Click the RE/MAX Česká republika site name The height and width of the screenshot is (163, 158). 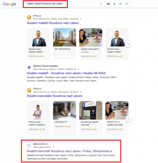tap(45, 66)
